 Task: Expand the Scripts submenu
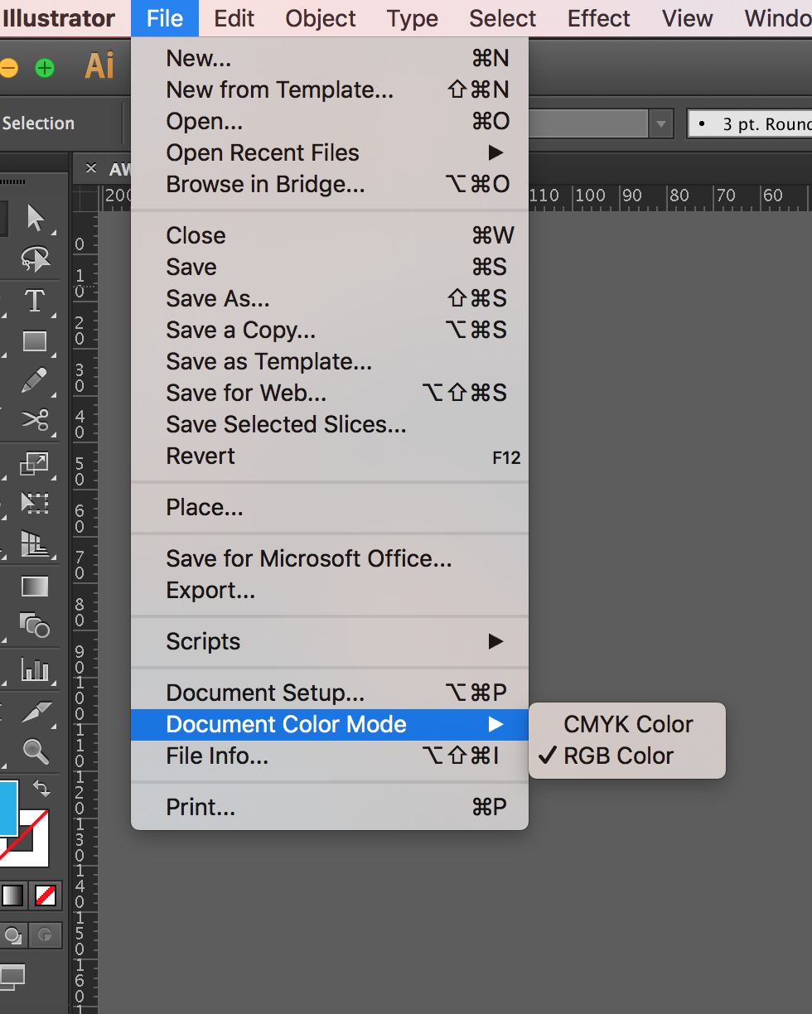click(330, 641)
